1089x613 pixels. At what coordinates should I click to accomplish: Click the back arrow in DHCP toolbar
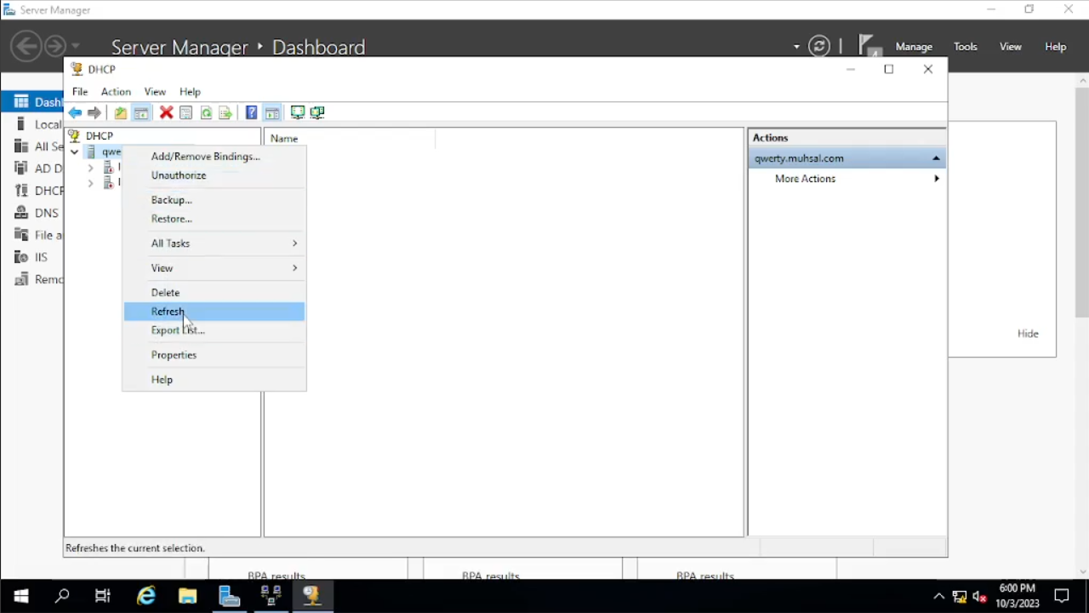pyautogui.click(x=76, y=112)
